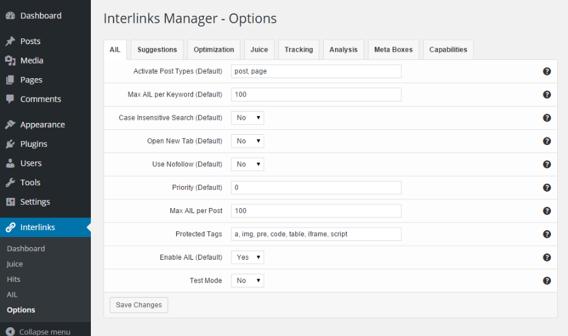
Task: Click the Max AIL per Post field
Action: pyautogui.click(x=316, y=211)
